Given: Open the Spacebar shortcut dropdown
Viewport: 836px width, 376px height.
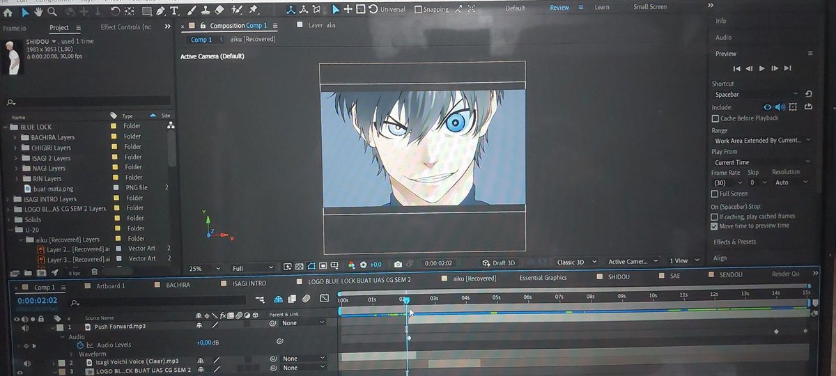Looking at the screenshot, I should (x=757, y=94).
